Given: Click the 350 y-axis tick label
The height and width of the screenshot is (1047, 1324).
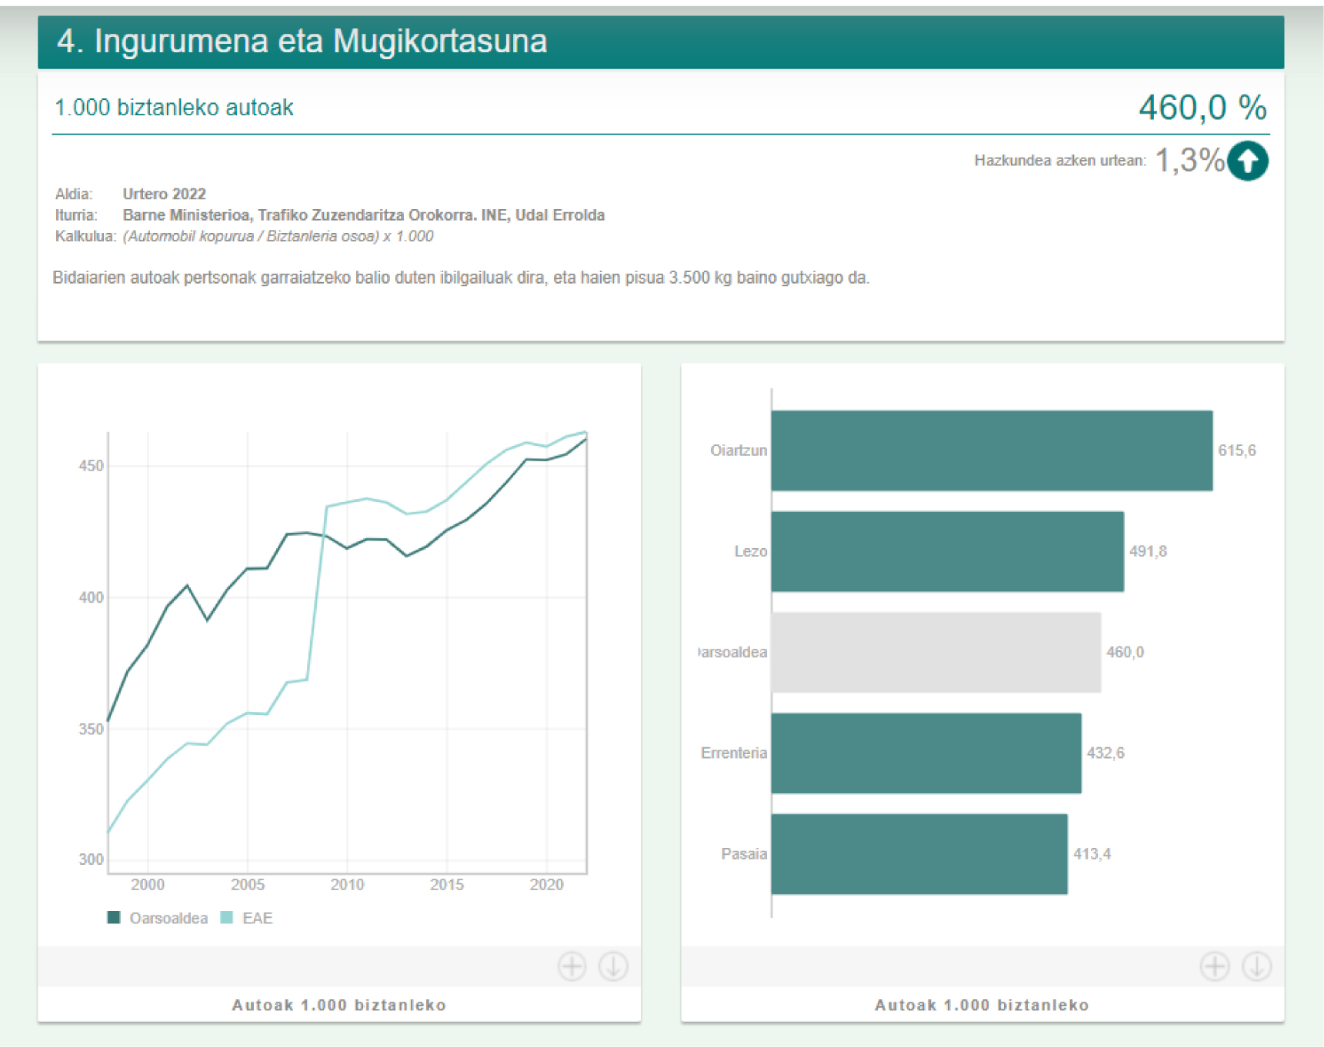Looking at the screenshot, I should (x=91, y=729).
